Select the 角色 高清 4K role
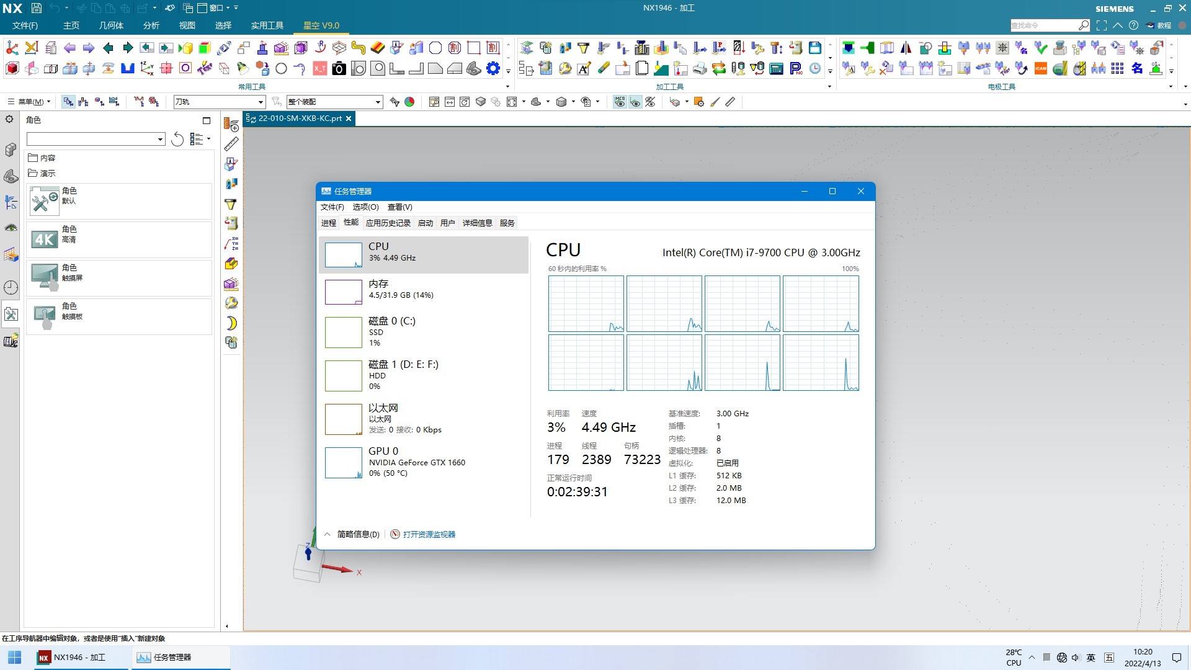The width and height of the screenshot is (1191, 670). [119, 239]
